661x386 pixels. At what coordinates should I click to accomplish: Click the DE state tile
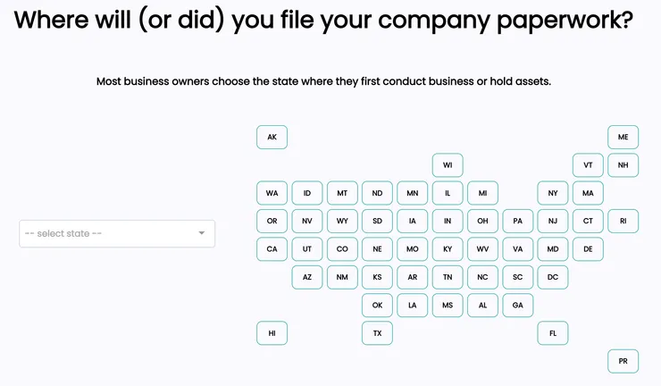click(x=588, y=249)
